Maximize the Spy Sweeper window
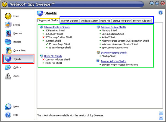The image size is (166, 122). tap(157, 3)
